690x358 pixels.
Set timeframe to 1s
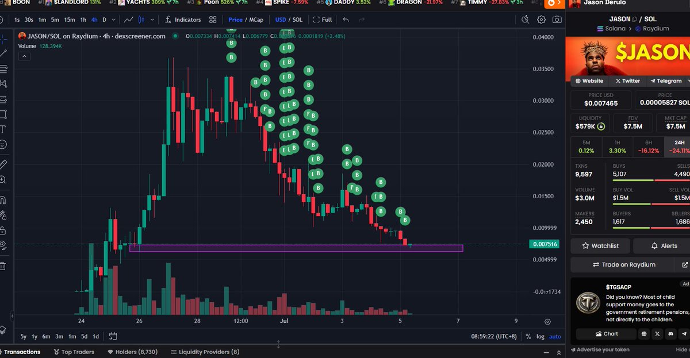[17, 20]
